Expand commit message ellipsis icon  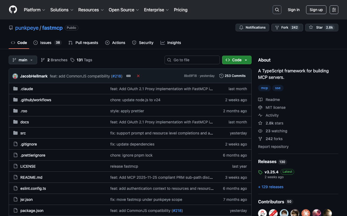coord(128,76)
